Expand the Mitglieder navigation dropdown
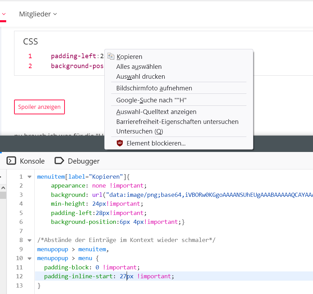Screen dimensions: 313x294 [38, 14]
